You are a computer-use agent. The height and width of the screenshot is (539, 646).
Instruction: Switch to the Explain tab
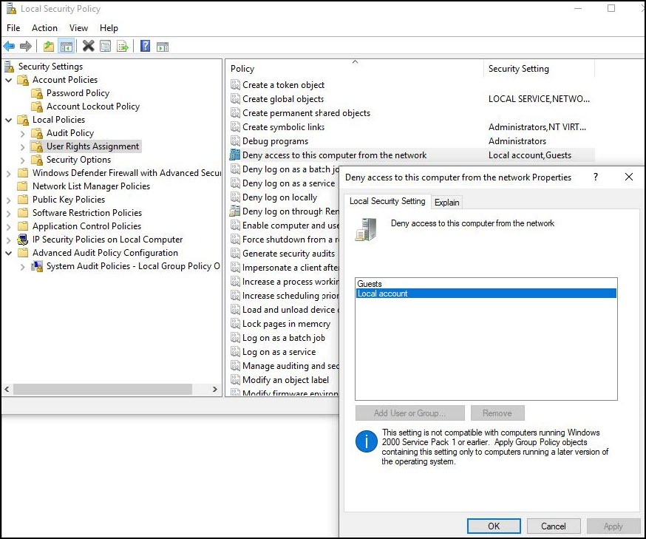tap(446, 203)
